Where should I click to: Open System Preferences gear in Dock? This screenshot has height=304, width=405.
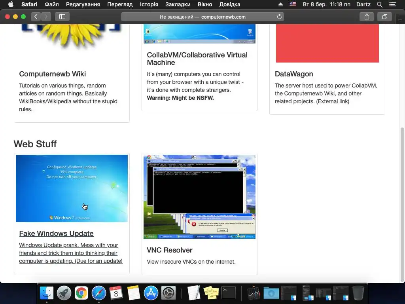click(168, 293)
